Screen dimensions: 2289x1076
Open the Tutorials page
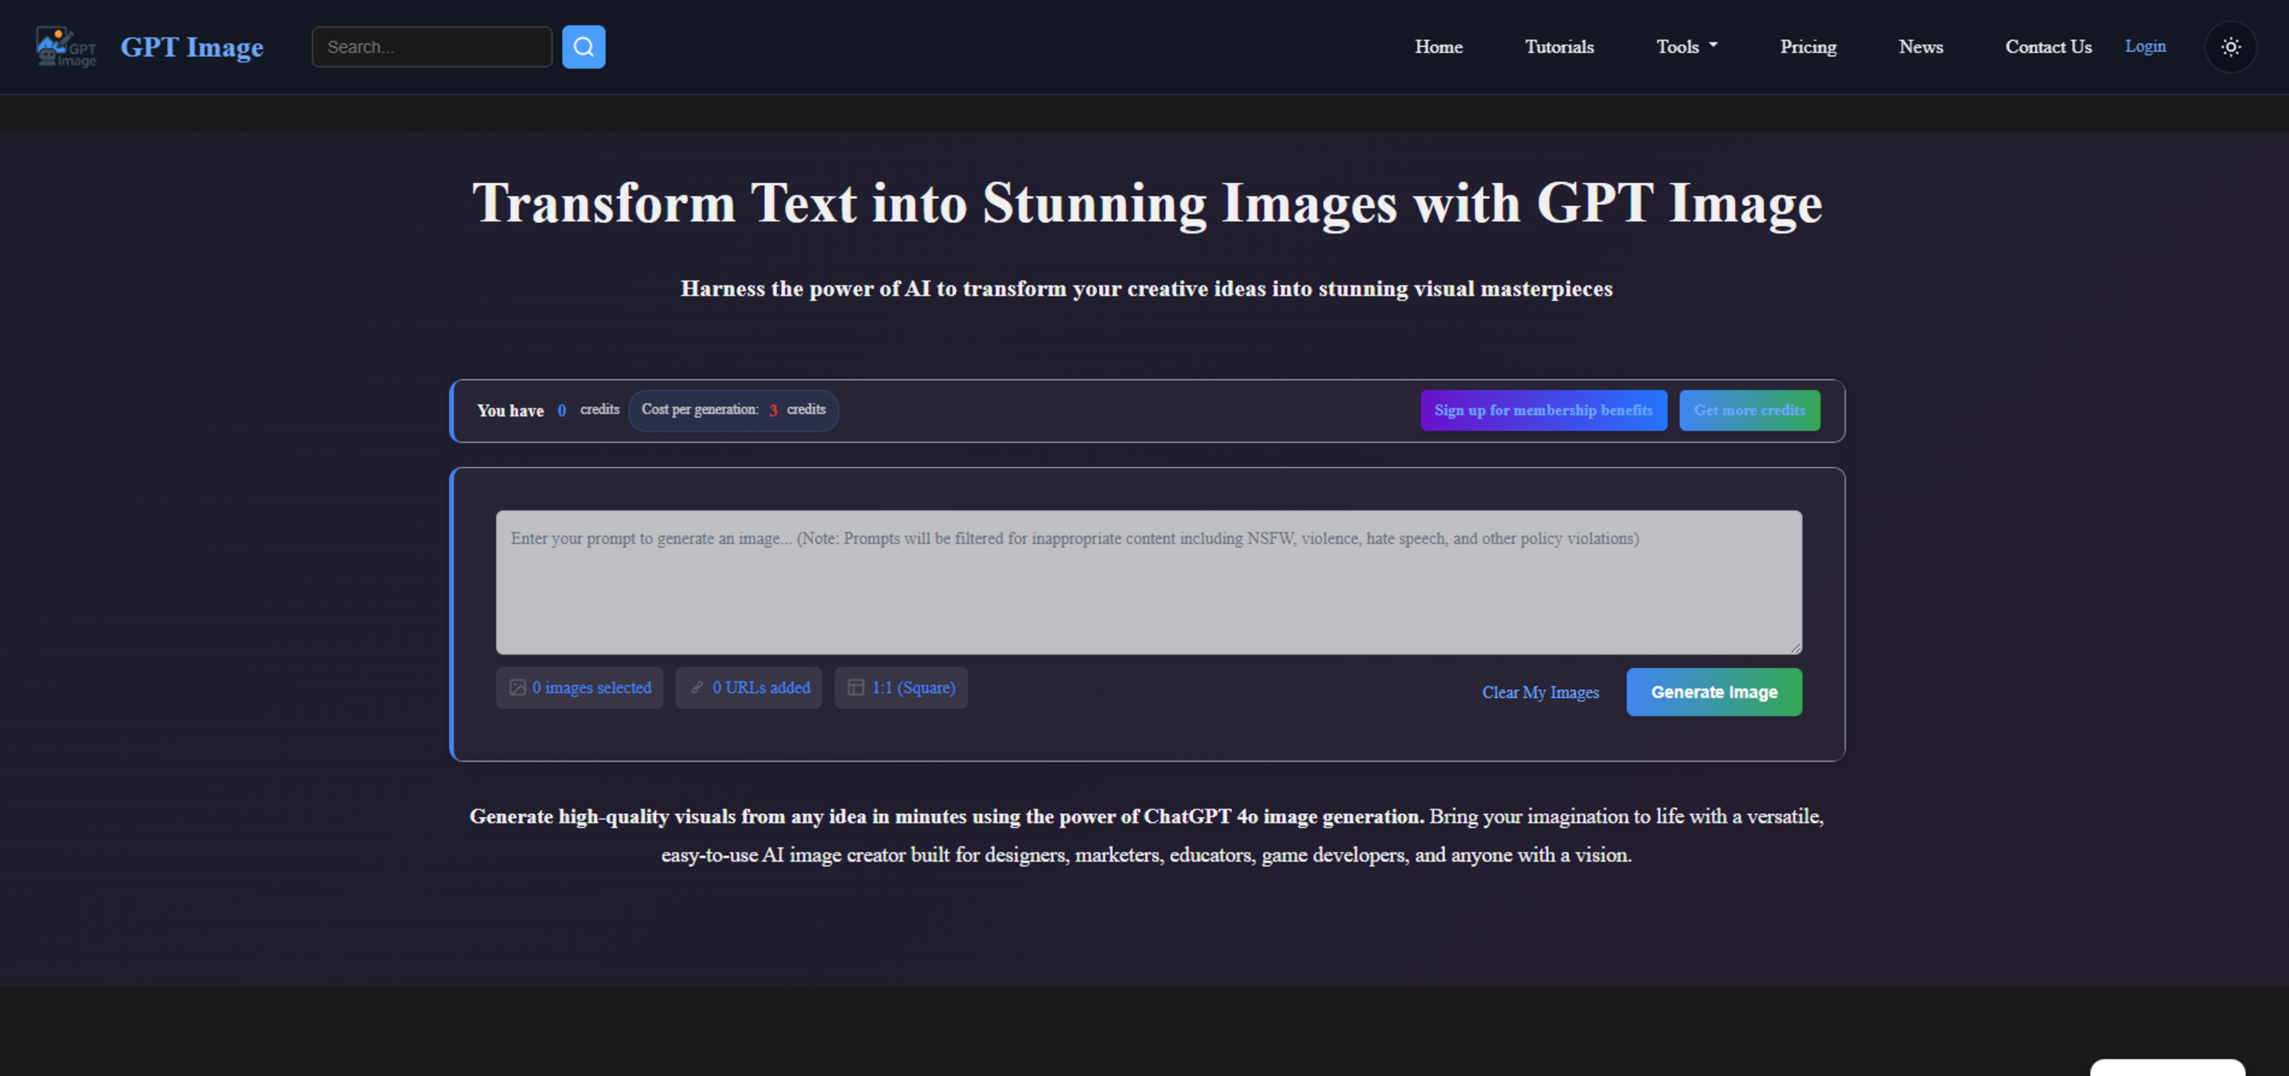click(1559, 47)
